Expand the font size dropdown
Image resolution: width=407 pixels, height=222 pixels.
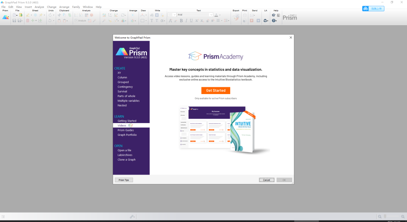(174, 15)
